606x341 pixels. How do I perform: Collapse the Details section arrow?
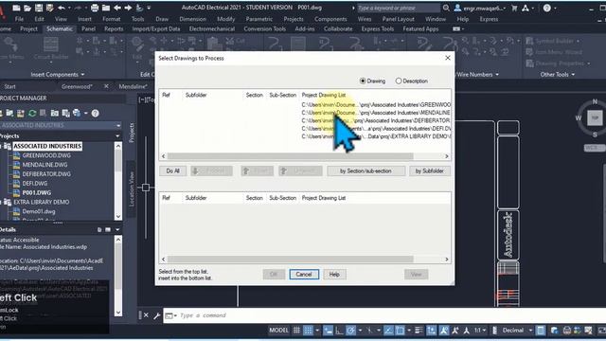click(117, 229)
